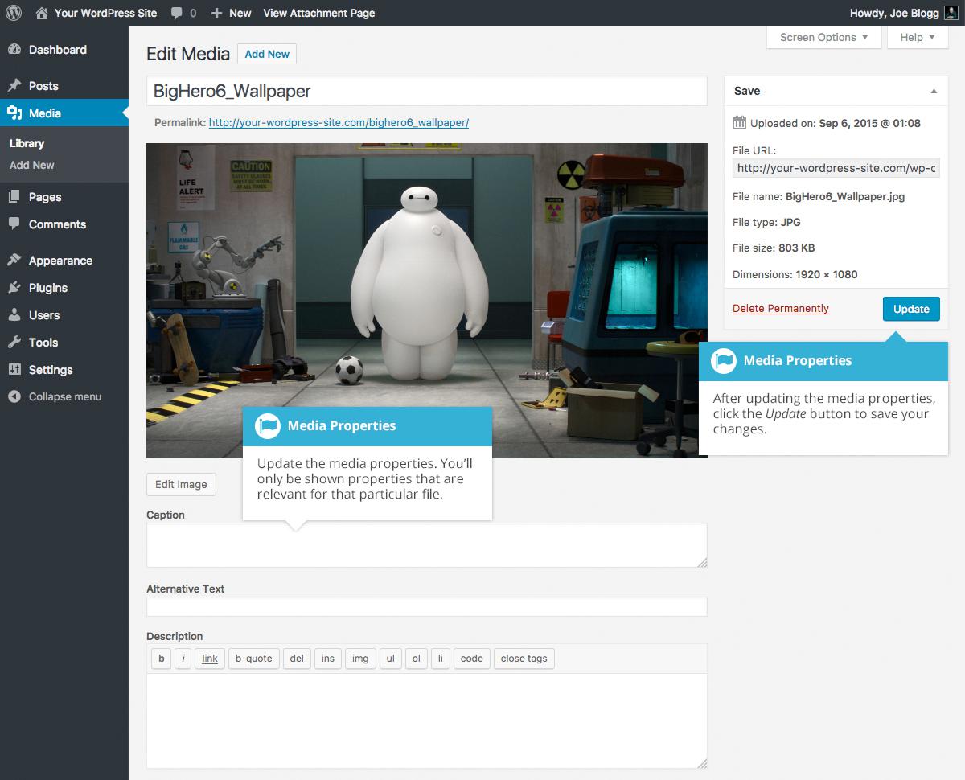Click the code quicktag button
This screenshot has height=780, width=965.
471,659
